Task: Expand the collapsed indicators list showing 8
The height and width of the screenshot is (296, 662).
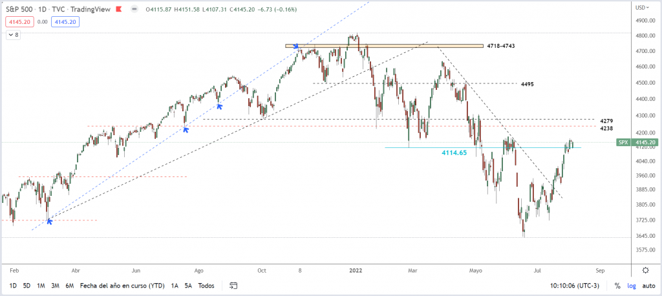Action: [x=14, y=35]
